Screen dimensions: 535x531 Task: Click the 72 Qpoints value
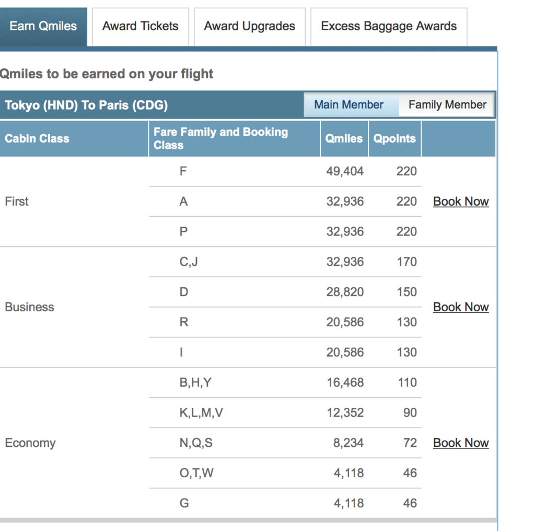410,443
